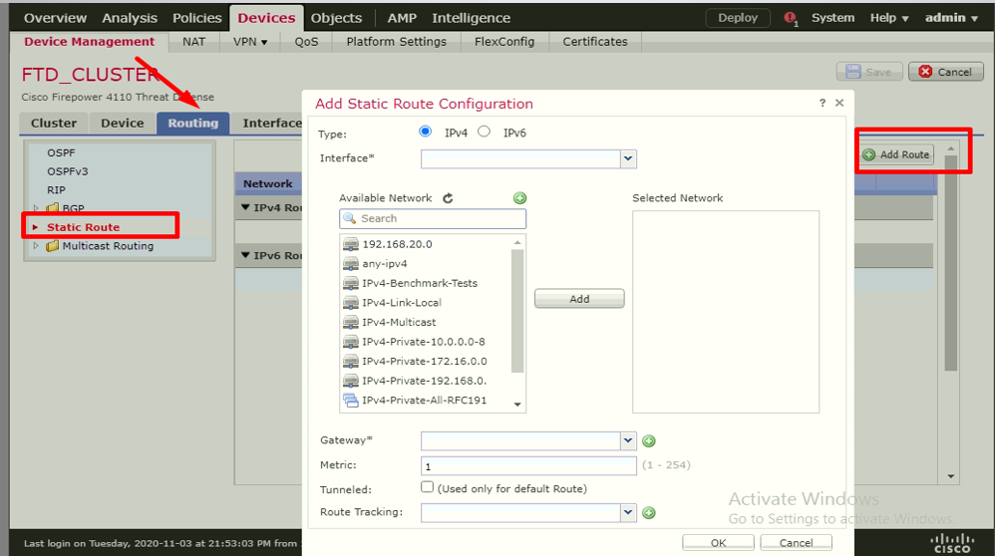Open the FlexConfig sub-tab
This screenshot has width=995, height=556.
(x=504, y=42)
